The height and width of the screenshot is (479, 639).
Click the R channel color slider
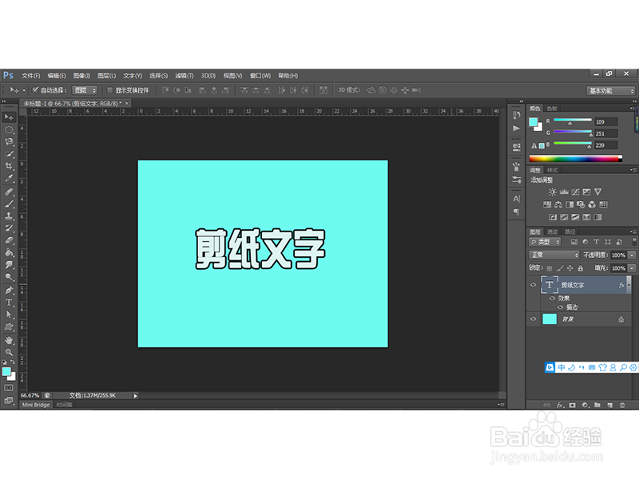click(572, 120)
